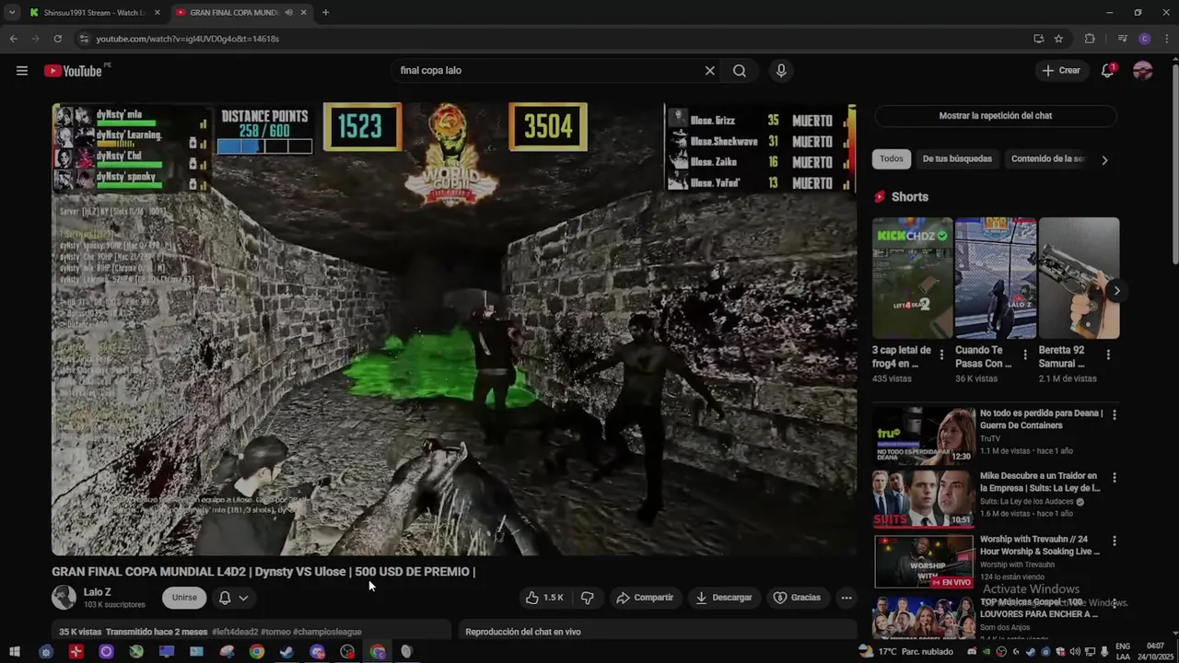
Task: Close the GRAN FINAL COPA MUNDIAL tab
Action: [x=305, y=13]
